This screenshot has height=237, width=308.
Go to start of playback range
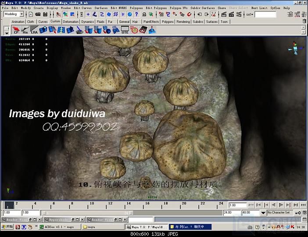[251, 205]
